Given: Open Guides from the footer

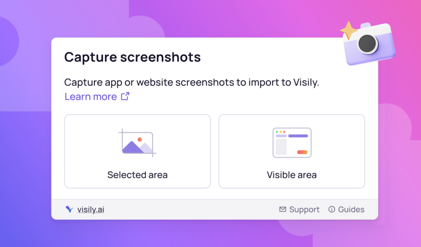Looking at the screenshot, I should (x=352, y=209).
